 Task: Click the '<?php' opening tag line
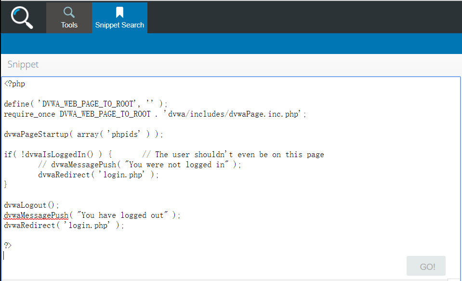pos(14,84)
